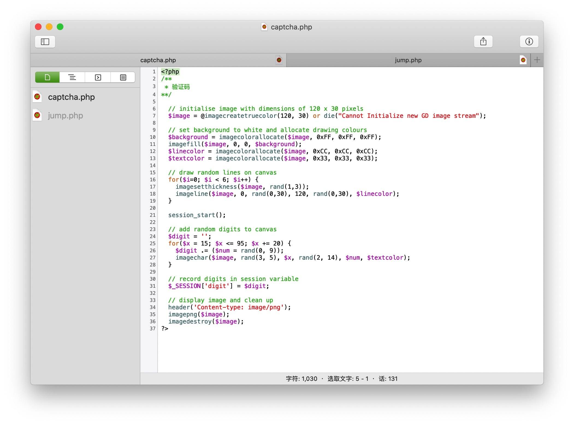Click the window title captcha.php text
The height and width of the screenshot is (425, 574).
click(x=291, y=27)
